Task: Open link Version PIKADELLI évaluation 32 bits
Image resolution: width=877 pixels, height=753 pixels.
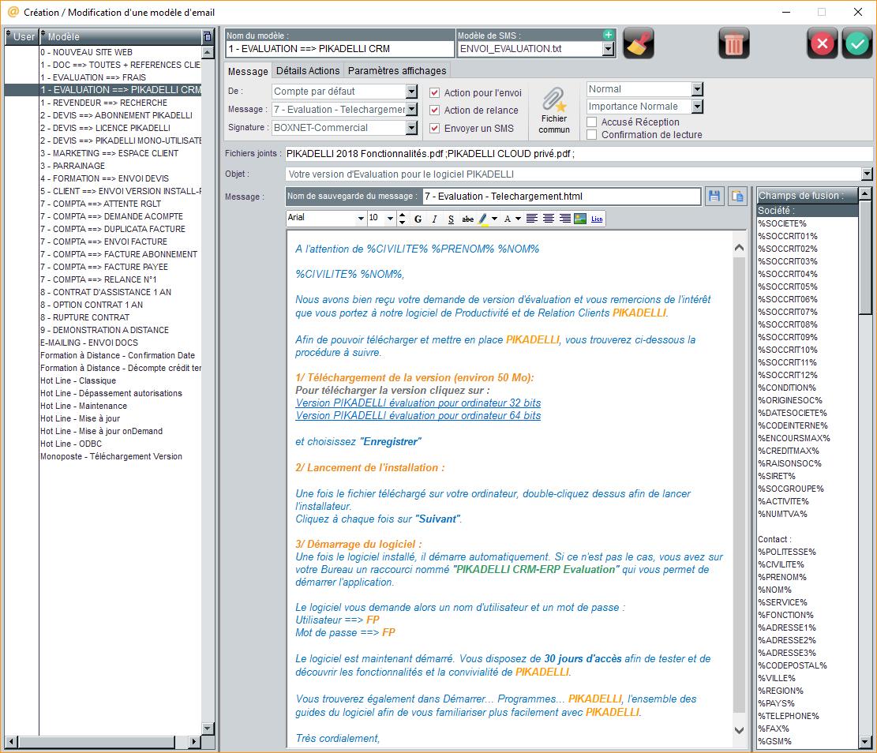Action: point(418,403)
